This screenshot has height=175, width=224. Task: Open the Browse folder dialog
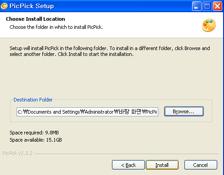pyautogui.click(x=184, y=111)
